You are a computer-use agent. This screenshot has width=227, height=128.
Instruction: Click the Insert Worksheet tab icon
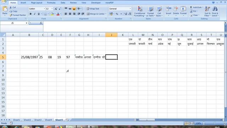(67, 120)
